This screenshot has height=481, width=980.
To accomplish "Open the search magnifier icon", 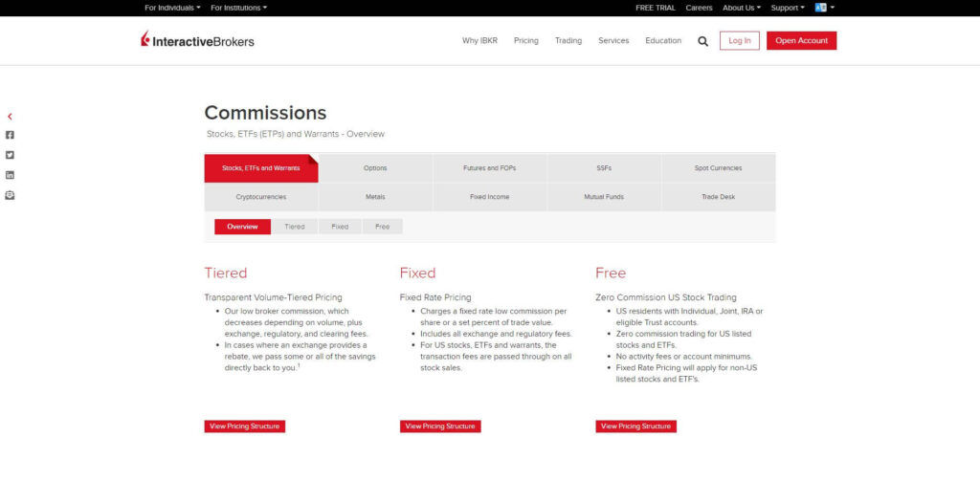I will pyautogui.click(x=703, y=41).
